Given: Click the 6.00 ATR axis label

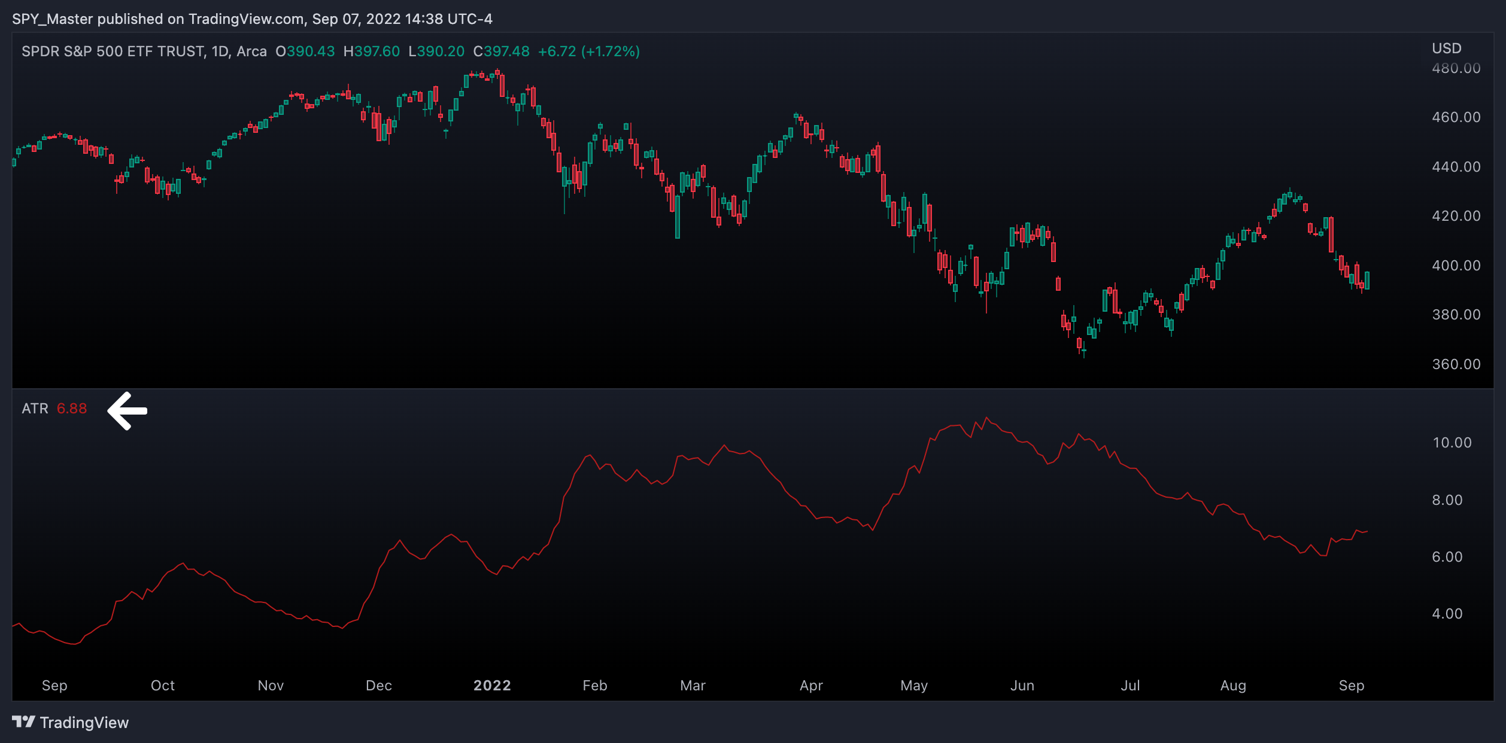Looking at the screenshot, I should [x=1447, y=557].
